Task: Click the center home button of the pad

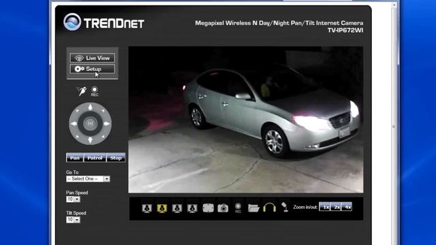Action: [x=90, y=124]
